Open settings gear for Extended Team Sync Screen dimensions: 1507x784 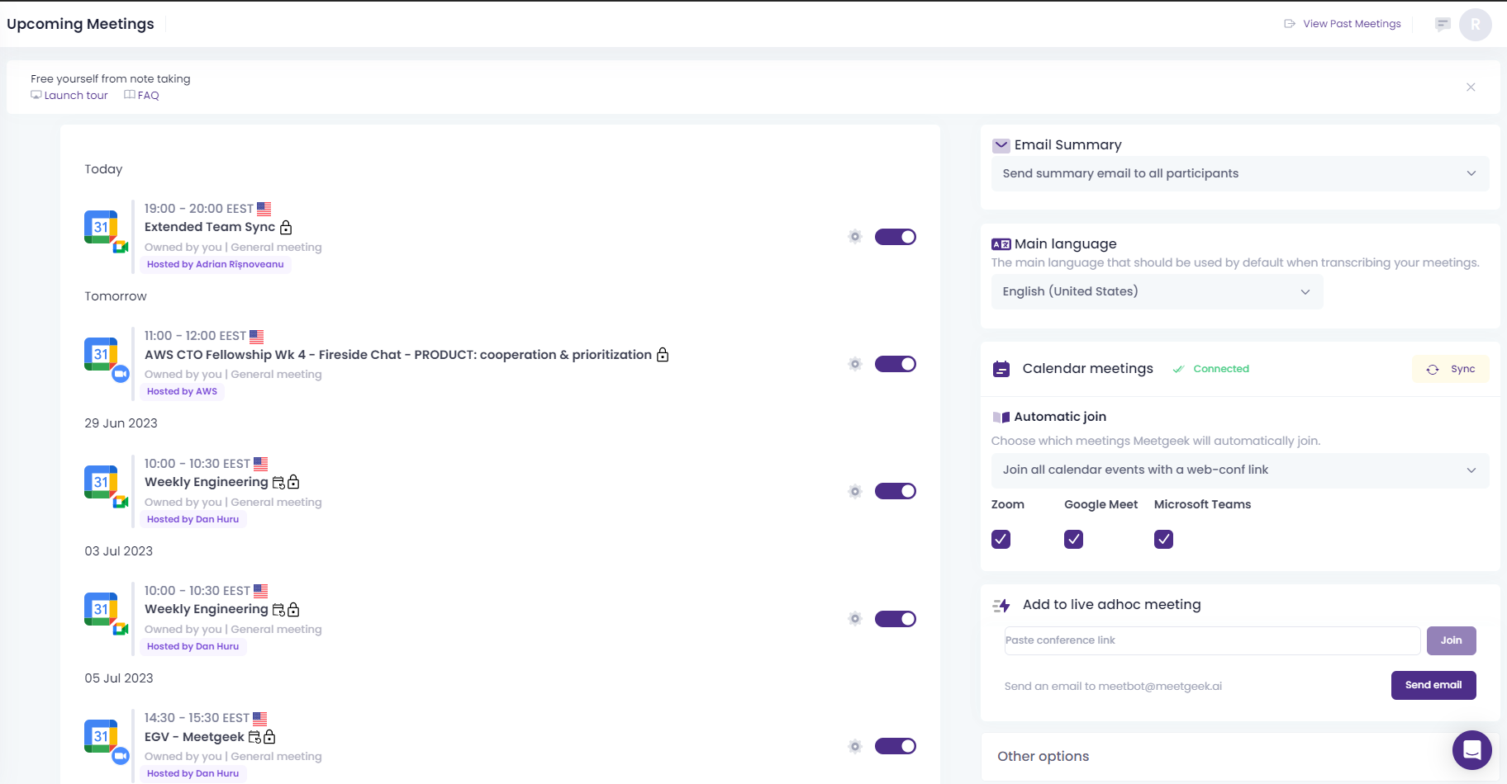[x=855, y=237]
